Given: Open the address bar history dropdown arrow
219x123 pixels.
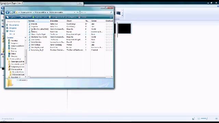Looking at the screenshot, I should click(75, 12).
